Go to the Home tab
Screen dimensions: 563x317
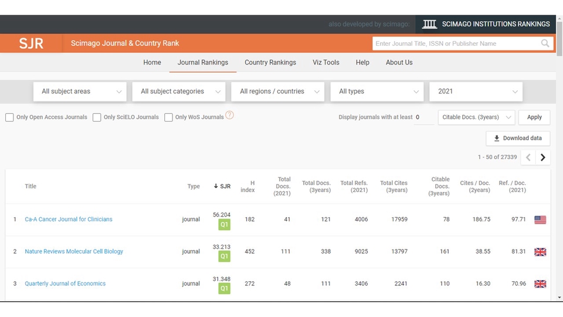(152, 63)
